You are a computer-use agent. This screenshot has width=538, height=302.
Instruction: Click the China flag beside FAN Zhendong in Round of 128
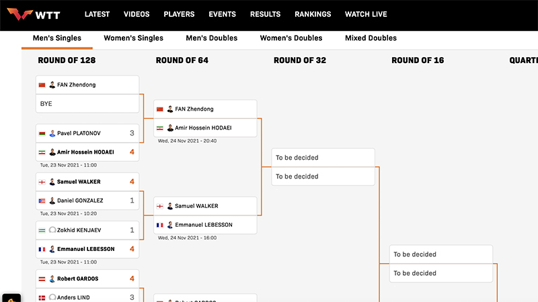[42, 85]
